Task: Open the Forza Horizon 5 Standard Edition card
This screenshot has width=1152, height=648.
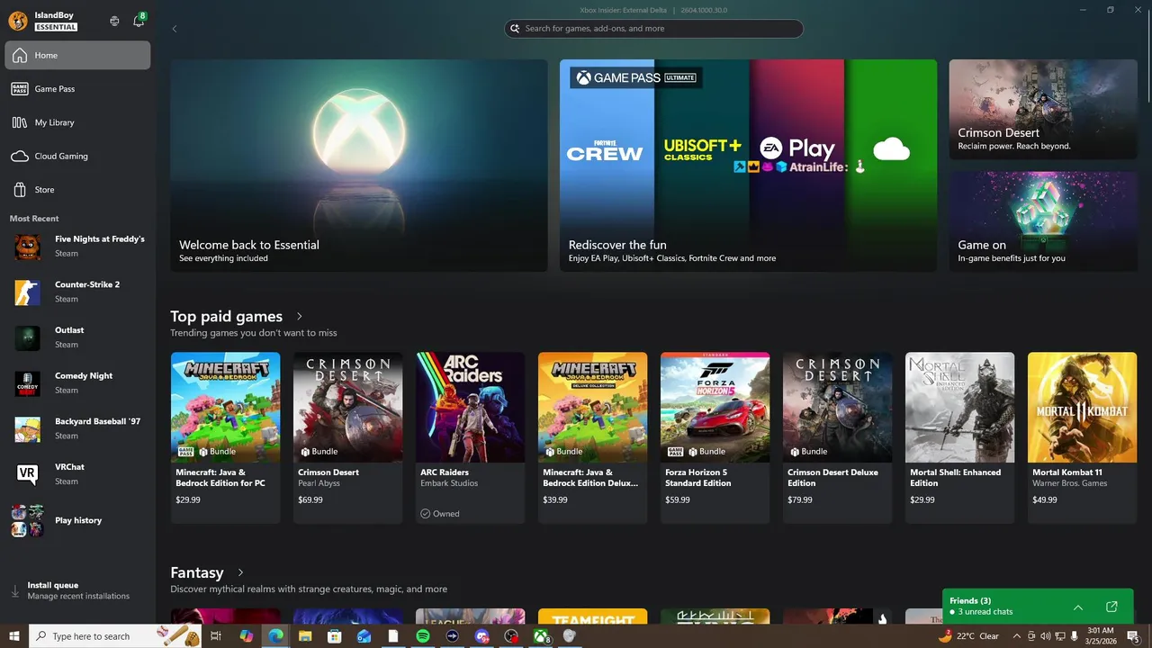Action: pos(715,437)
